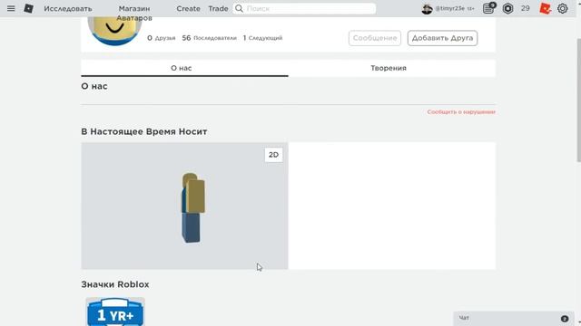Click Сообщить о нарушении report link

click(x=461, y=111)
